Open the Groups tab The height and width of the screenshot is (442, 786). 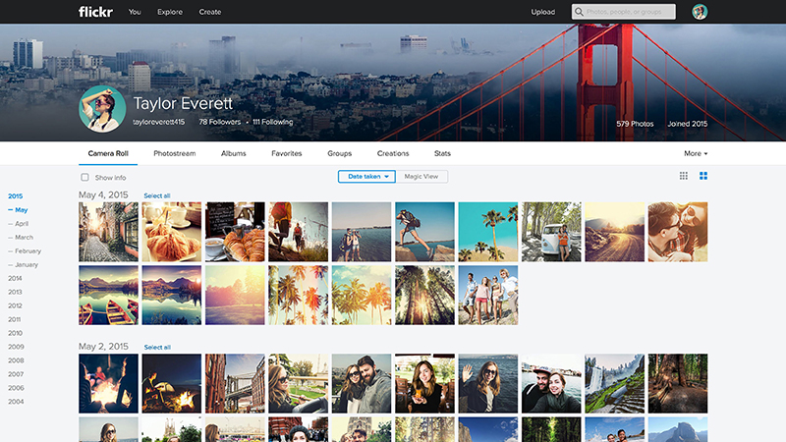(339, 153)
